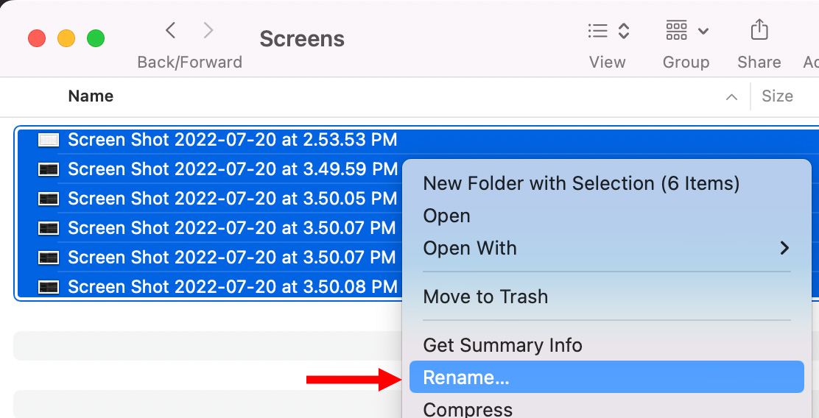The height and width of the screenshot is (418, 819).
Task: Open the View list icon switcher
Action: [x=608, y=30]
